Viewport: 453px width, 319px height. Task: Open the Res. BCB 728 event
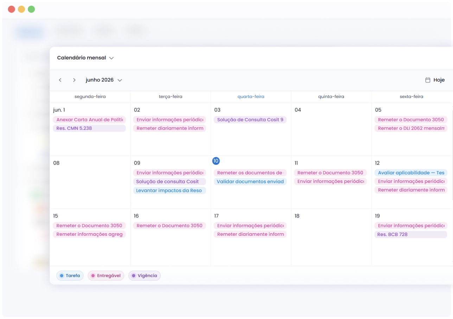click(411, 234)
